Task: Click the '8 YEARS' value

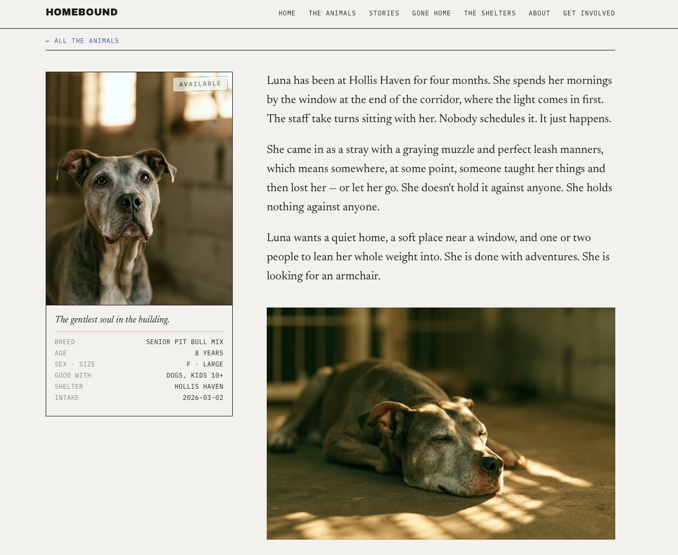Action: [x=209, y=353]
